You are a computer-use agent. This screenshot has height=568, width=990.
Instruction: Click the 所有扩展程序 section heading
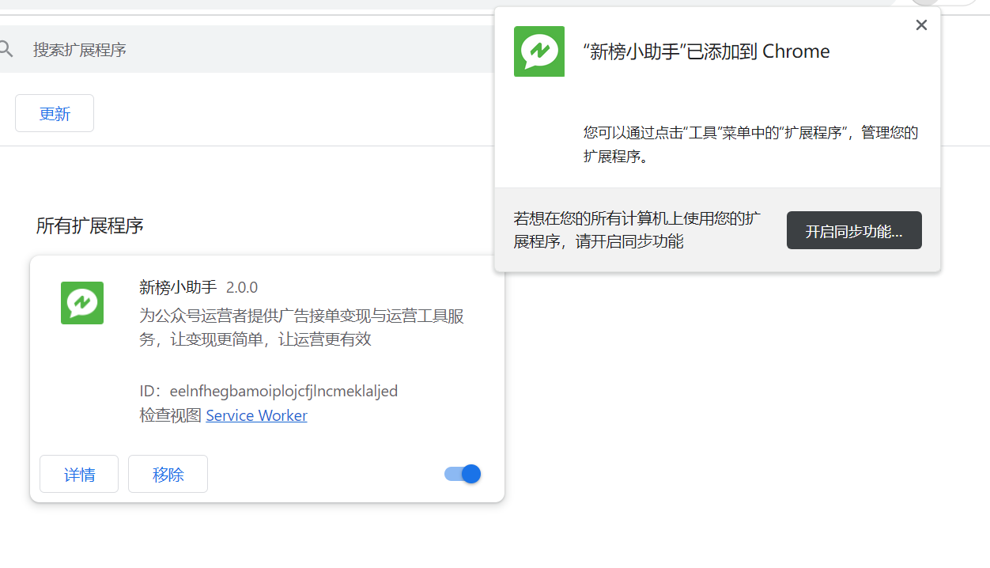pyautogui.click(x=89, y=226)
